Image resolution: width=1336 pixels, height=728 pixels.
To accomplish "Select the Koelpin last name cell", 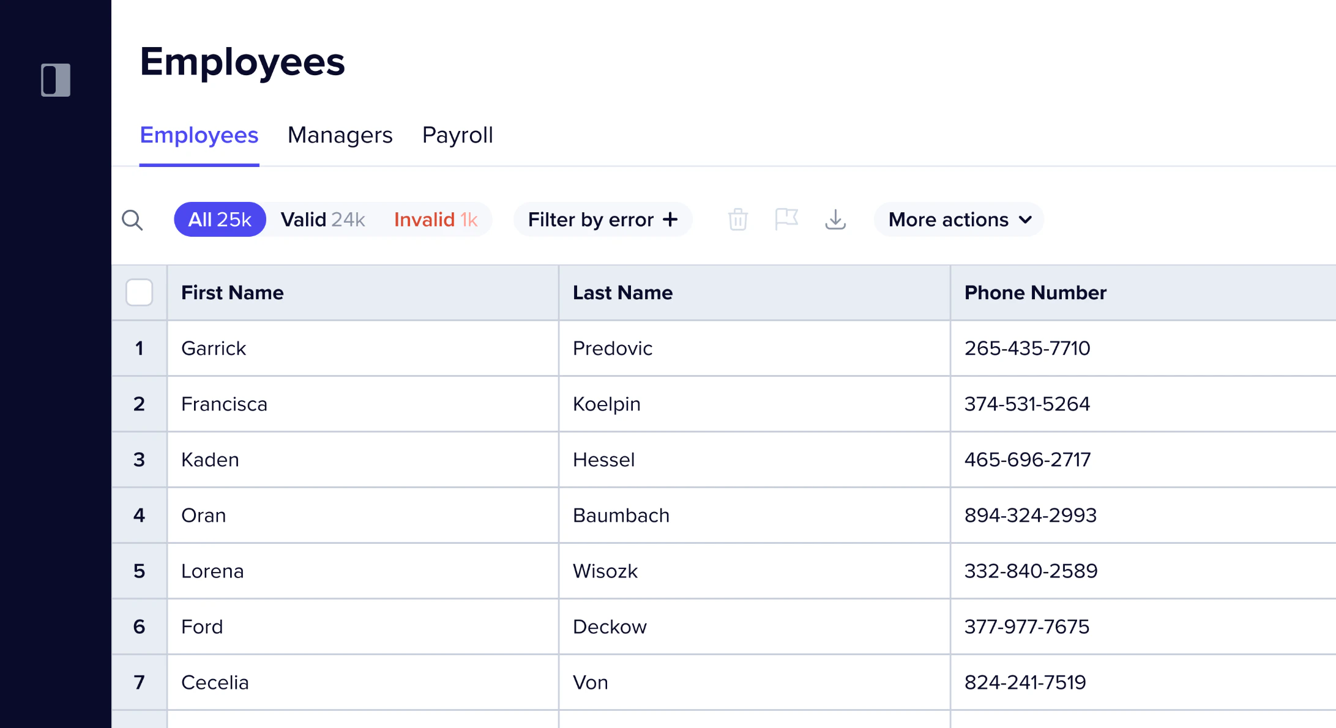I will click(x=606, y=404).
